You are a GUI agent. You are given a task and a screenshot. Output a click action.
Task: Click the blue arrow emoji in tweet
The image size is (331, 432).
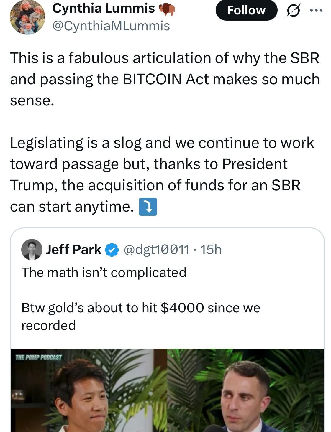point(148,207)
